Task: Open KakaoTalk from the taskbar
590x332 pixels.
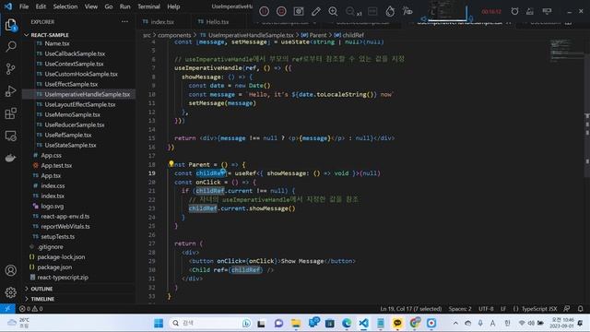Action: click(397, 323)
